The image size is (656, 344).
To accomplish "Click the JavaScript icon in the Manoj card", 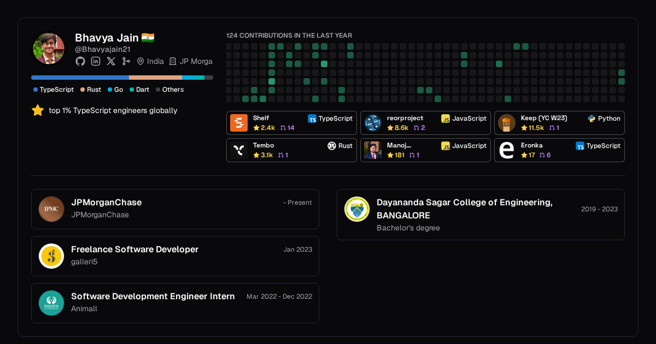I will point(446,146).
